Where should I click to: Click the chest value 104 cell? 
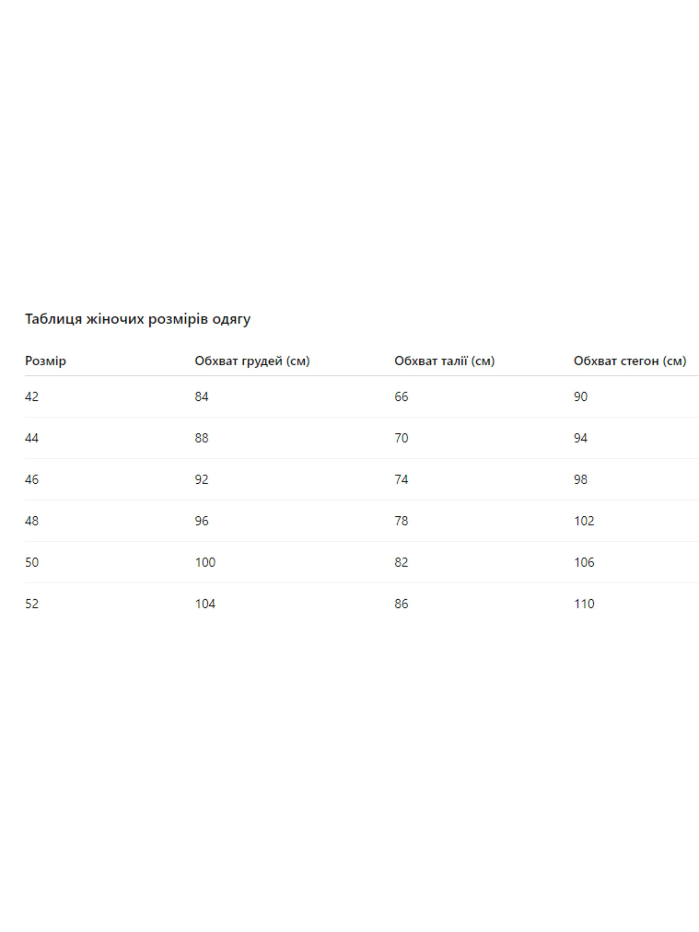click(x=205, y=604)
